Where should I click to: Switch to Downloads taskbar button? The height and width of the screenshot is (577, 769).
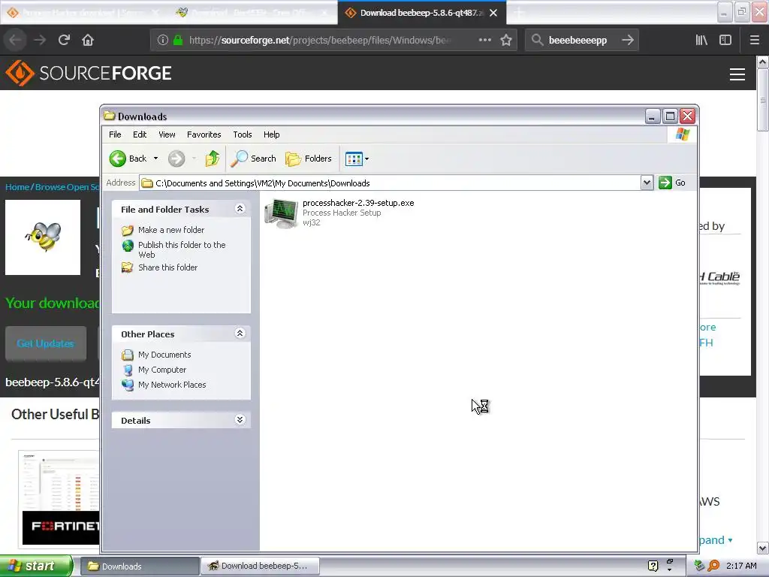[140, 566]
